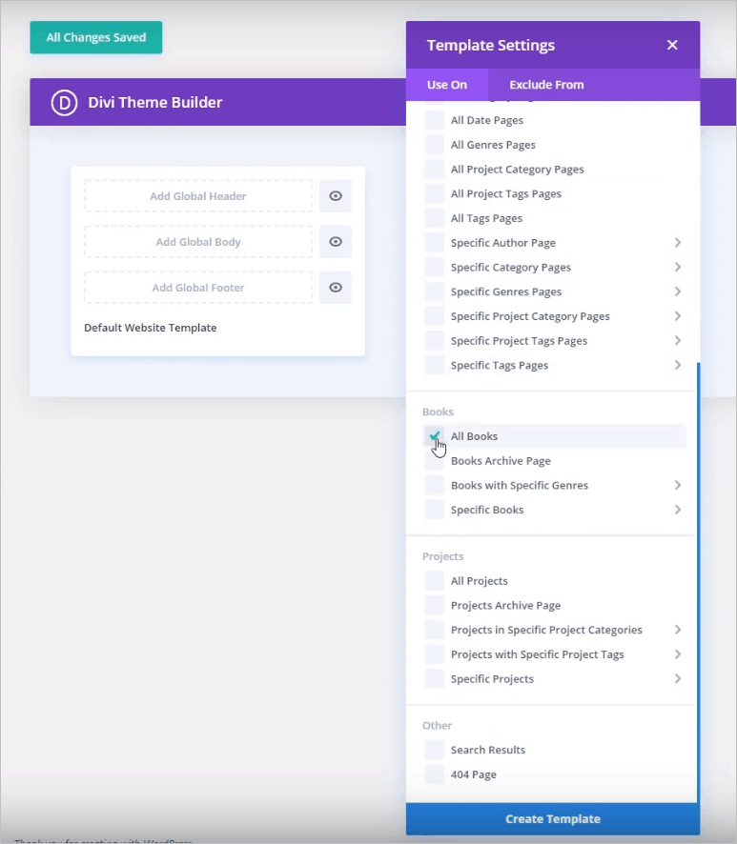Click the Specific Projects label

(x=492, y=679)
